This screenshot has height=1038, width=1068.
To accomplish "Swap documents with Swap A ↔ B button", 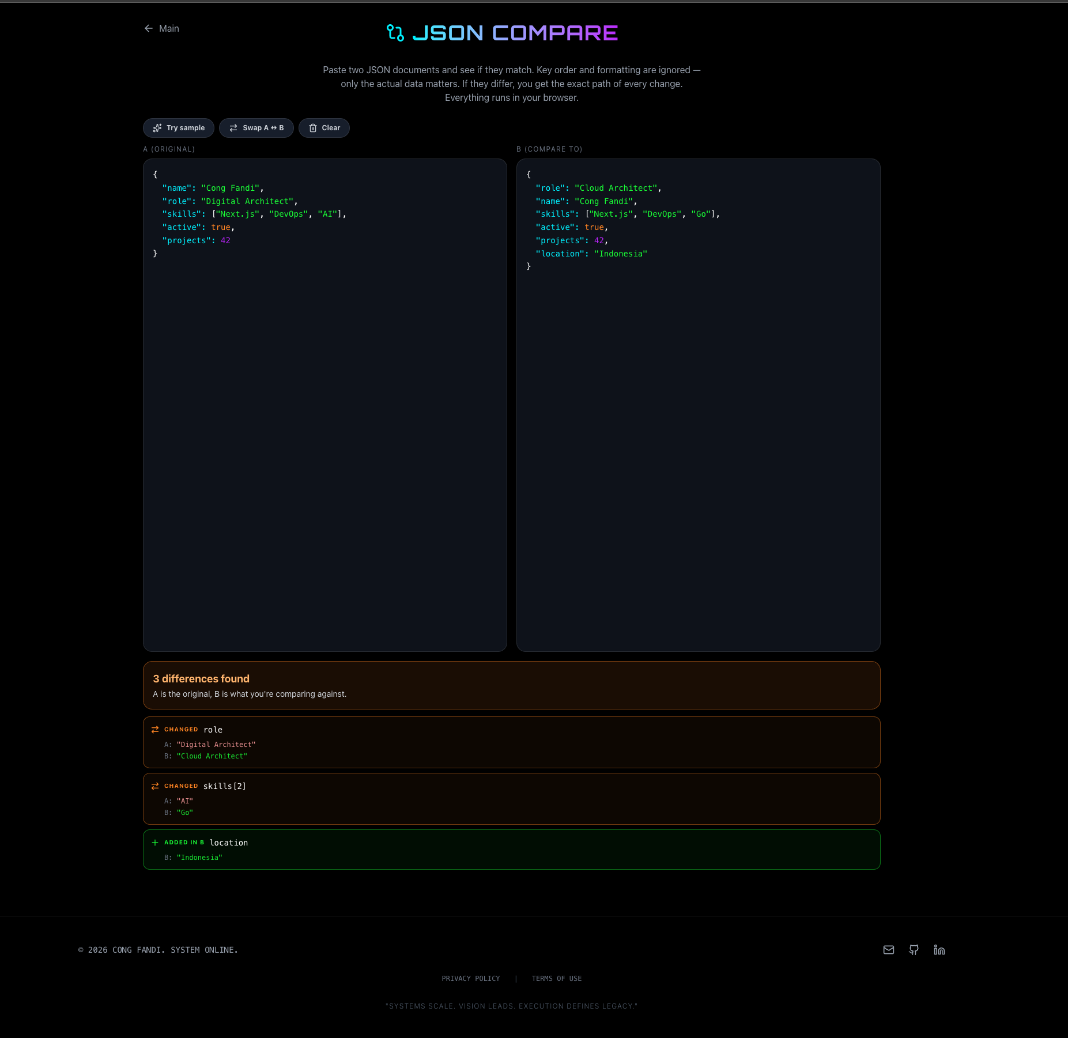I will point(256,128).
